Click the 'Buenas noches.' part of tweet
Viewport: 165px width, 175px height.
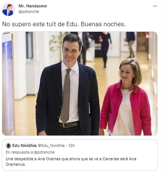pos(103,24)
